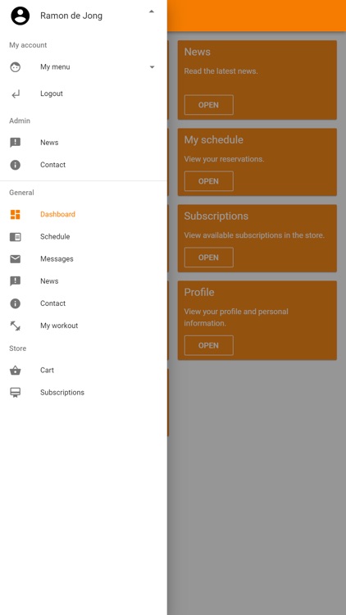
Task: Click the Subscriptions card title
Action: tap(216, 216)
